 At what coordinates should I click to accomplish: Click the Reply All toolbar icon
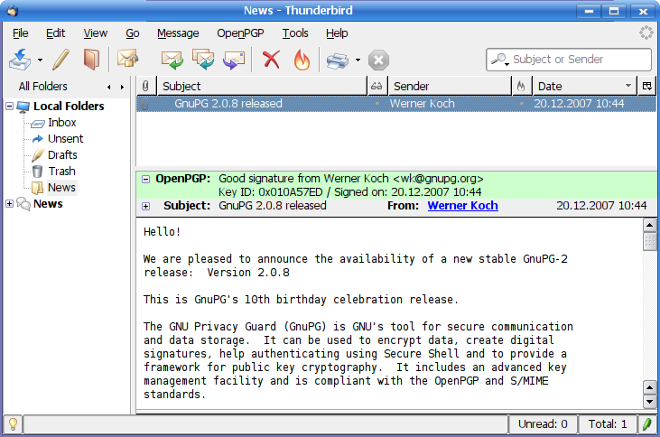point(203,60)
